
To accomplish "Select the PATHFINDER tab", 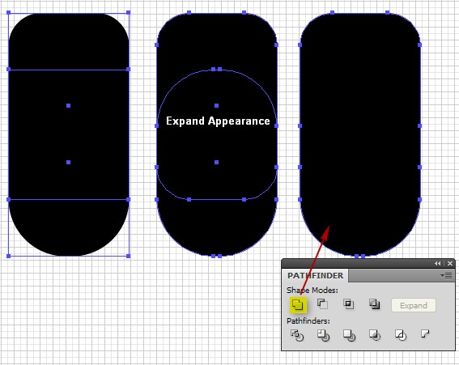I will click(x=315, y=276).
